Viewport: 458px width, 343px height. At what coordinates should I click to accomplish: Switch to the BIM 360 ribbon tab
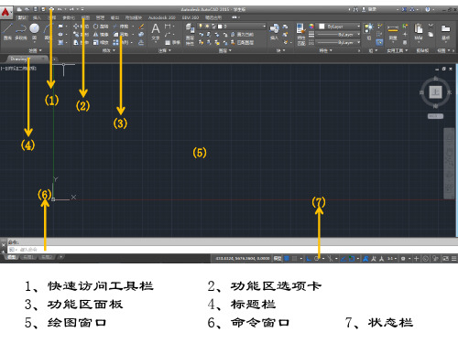(191, 17)
